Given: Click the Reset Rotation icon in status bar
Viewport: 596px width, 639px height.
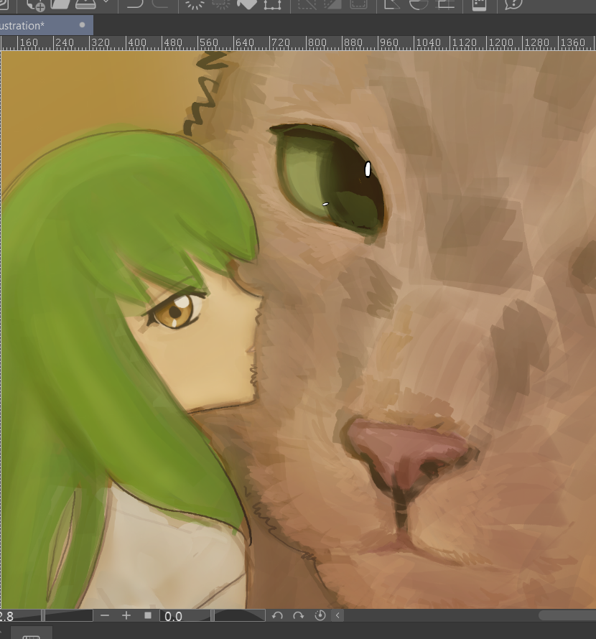Looking at the screenshot, I should point(320,616).
